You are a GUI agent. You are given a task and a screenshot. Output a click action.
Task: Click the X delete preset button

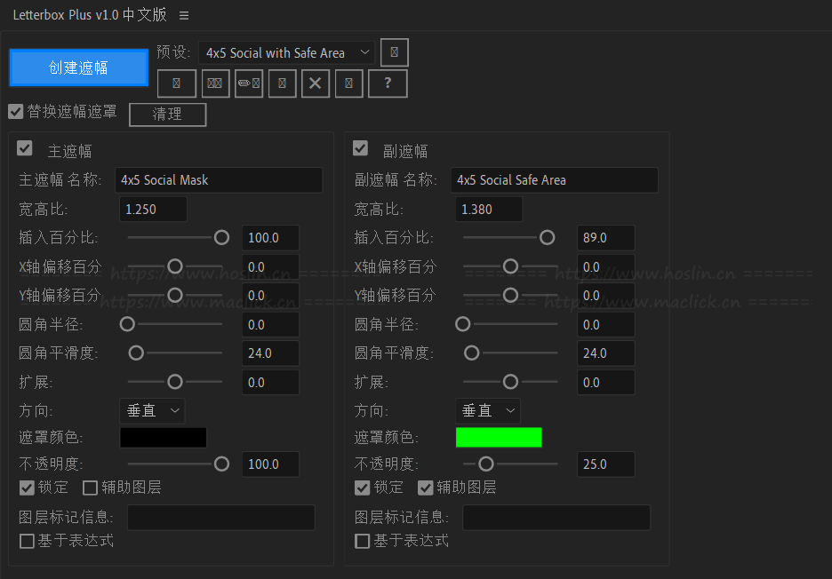coord(316,83)
